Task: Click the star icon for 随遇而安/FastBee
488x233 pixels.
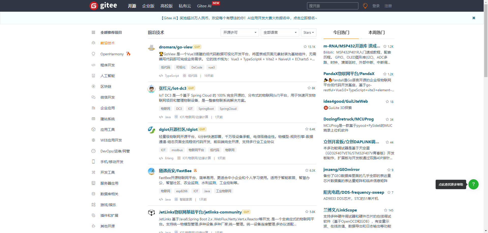Action: tap(307, 170)
